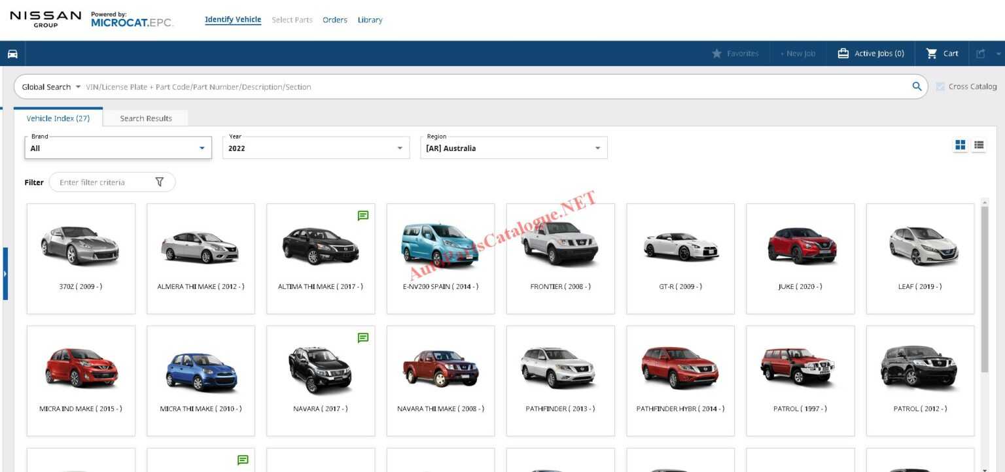The image size is (1005, 472).
Task: Click the vertical scrollbar of vehicle list
Action: (x=984, y=288)
